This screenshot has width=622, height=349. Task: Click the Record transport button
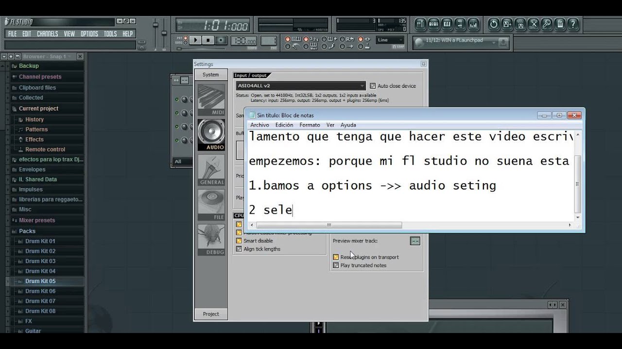[x=221, y=41]
